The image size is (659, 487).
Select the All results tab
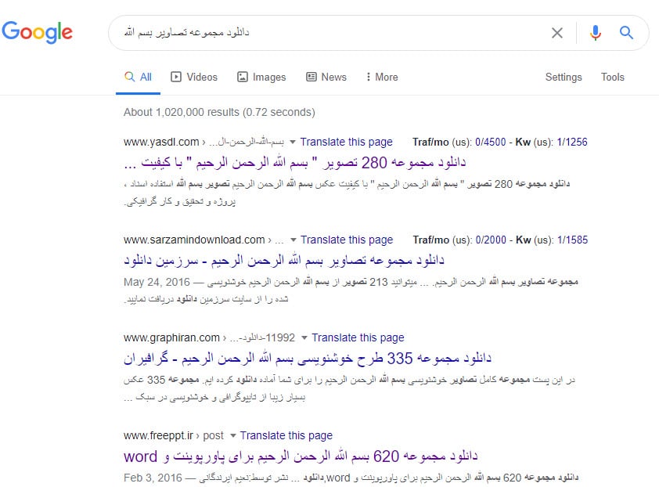click(139, 77)
